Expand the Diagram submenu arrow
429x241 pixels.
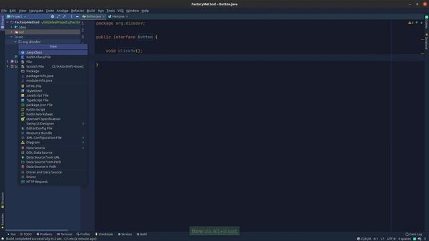pyautogui.click(x=83, y=143)
